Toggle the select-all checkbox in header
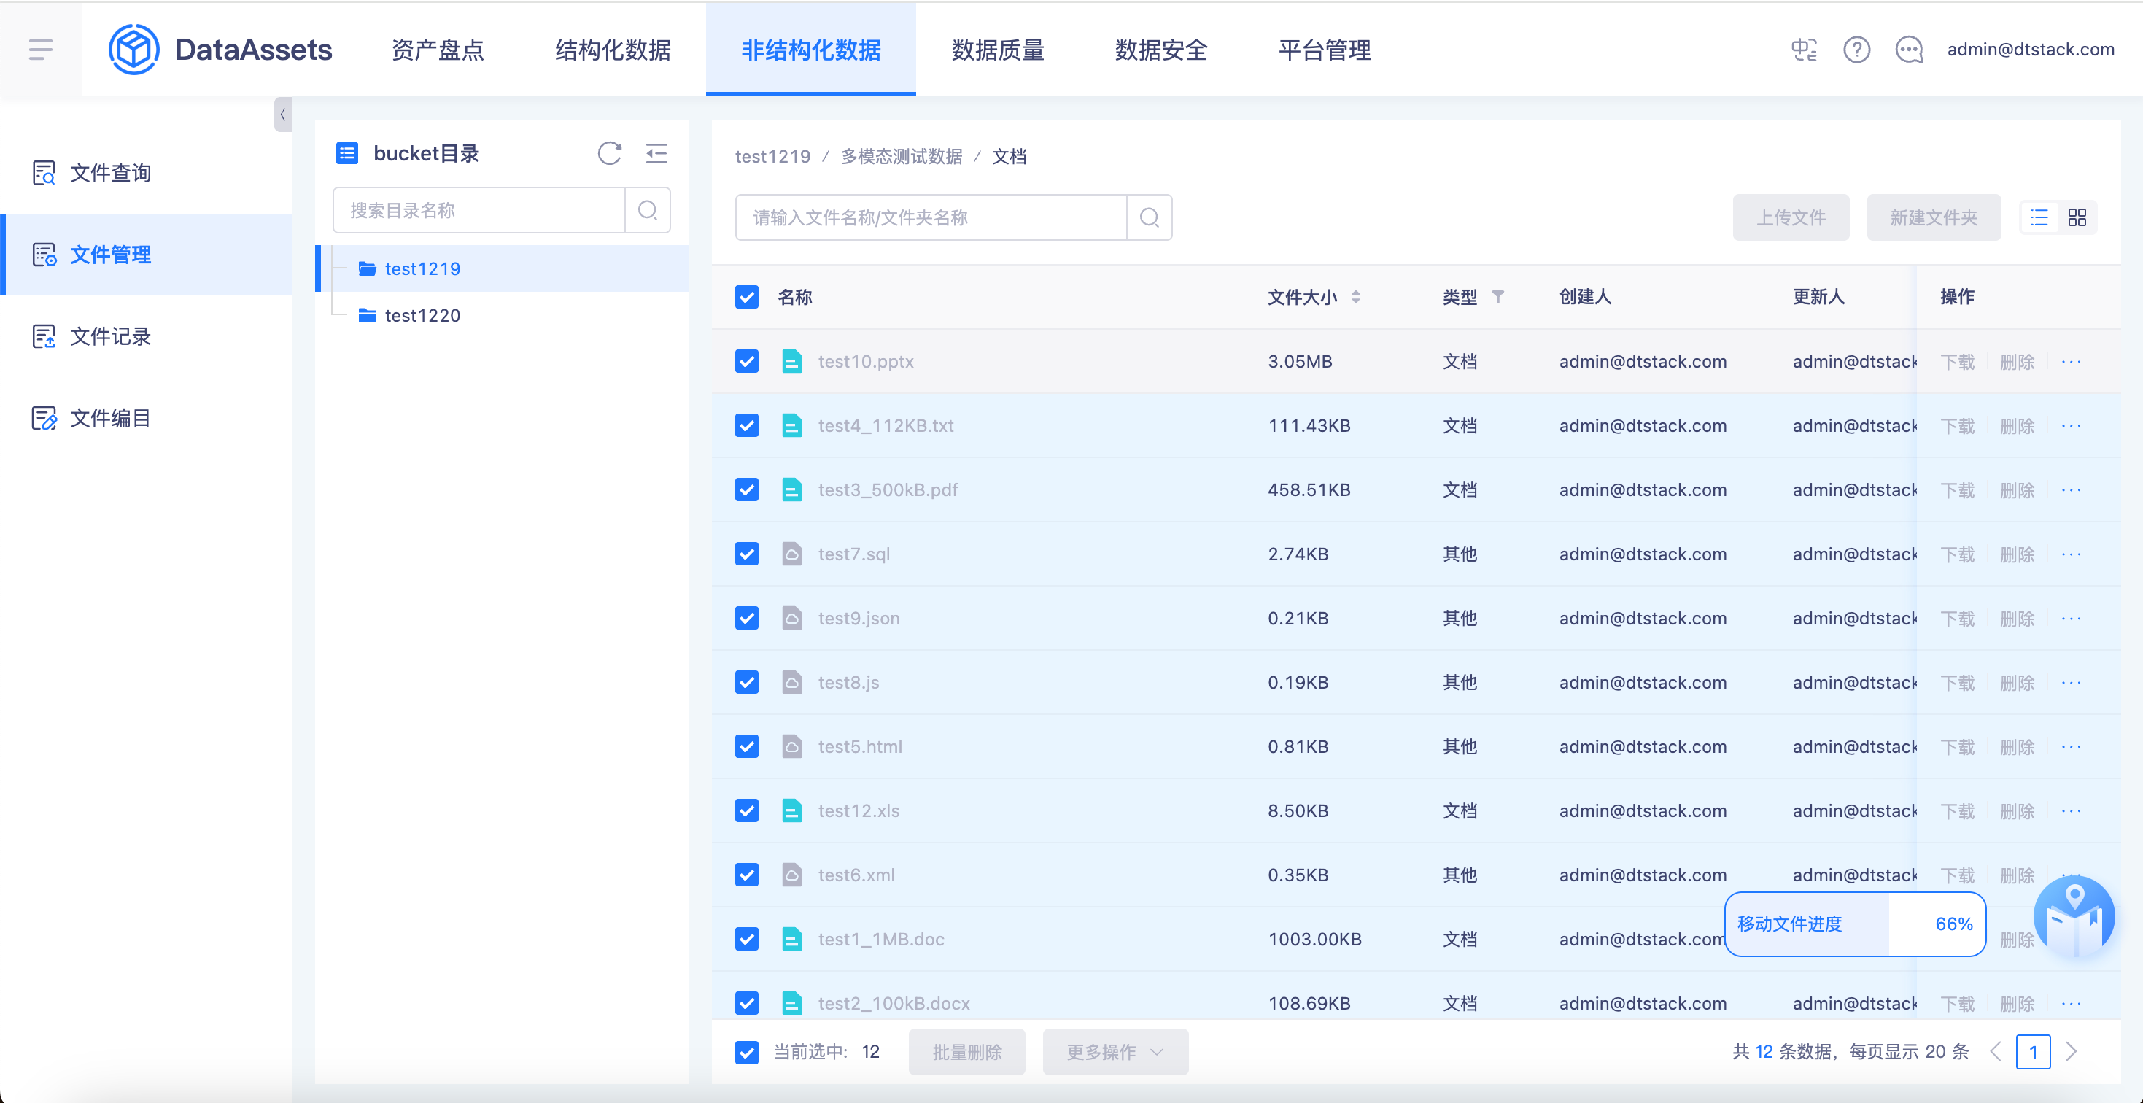The image size is (2143, 1103). coord(746,297)
